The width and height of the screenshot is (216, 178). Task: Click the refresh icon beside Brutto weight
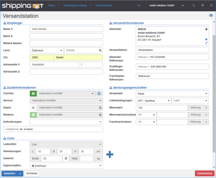(x=66, y=159)
